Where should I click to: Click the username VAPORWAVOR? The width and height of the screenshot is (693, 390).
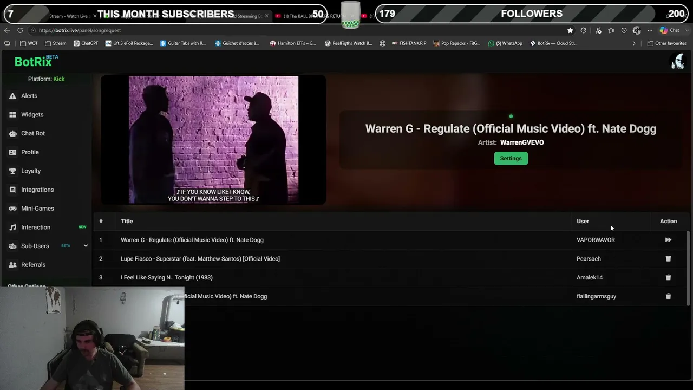coord(596,240)
